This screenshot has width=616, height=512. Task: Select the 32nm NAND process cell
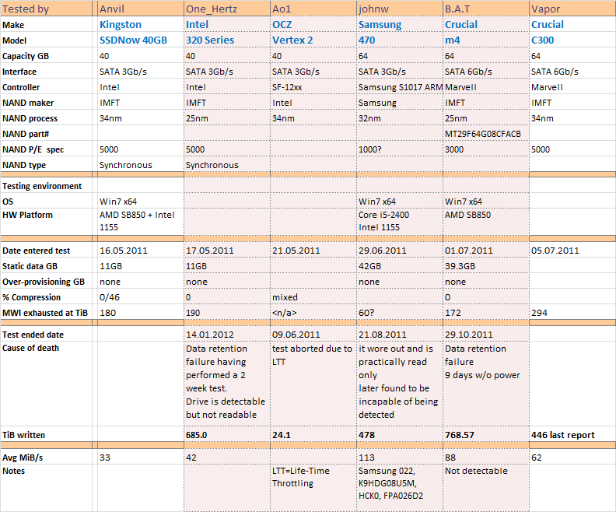point(400,118)
